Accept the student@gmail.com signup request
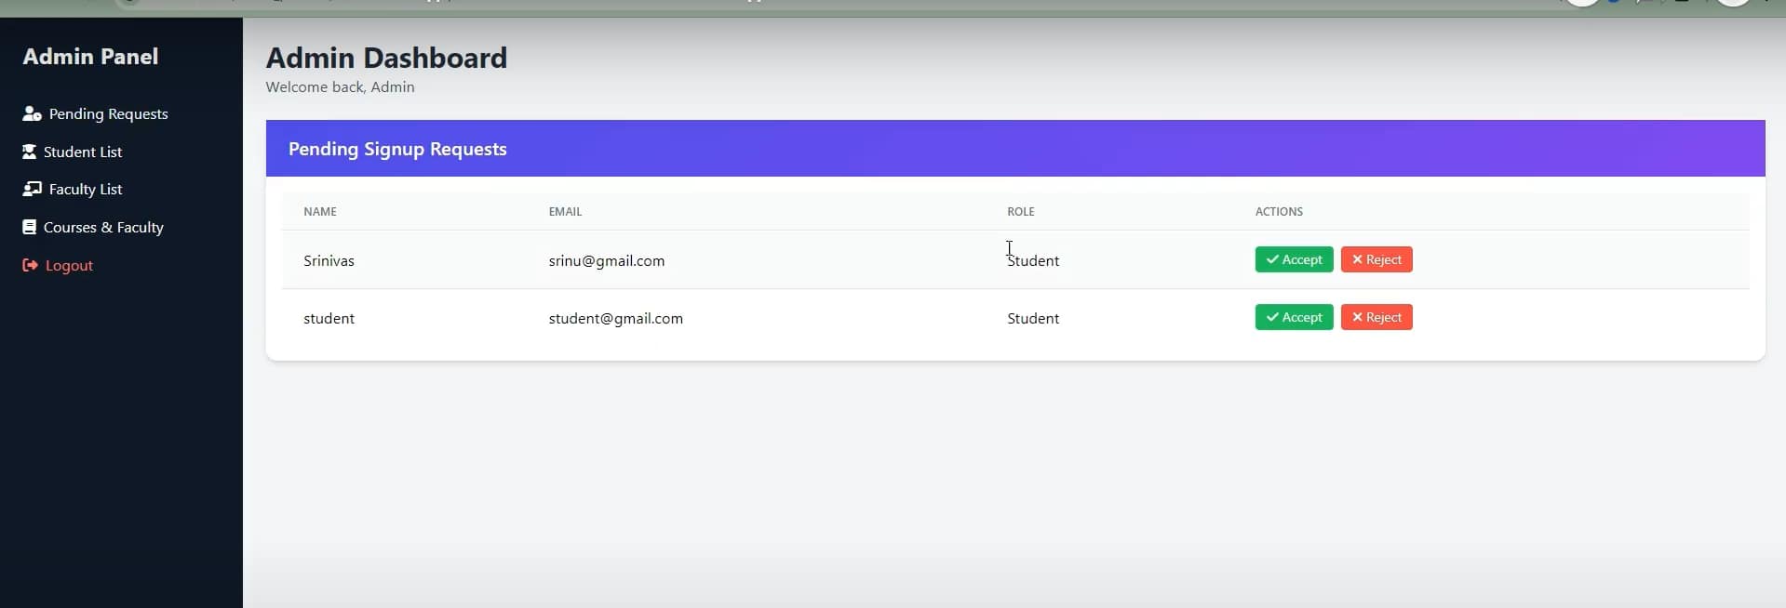 (1294, 317)
